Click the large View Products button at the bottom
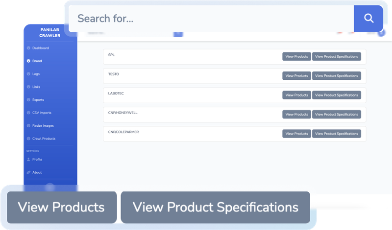The height and width of the screenshot is (230, 392). click(x=62, y=207)
